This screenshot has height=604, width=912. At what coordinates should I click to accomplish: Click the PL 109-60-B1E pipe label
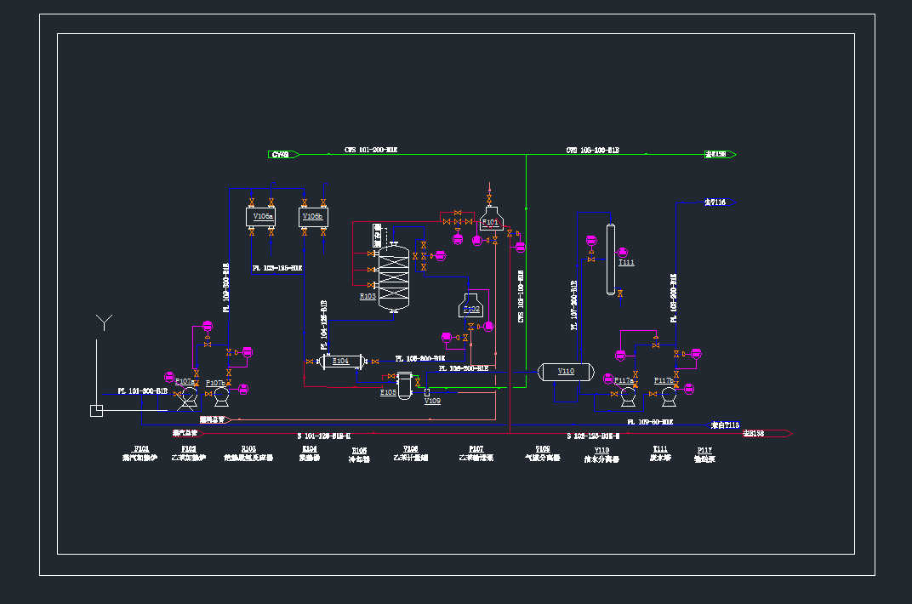650,421
